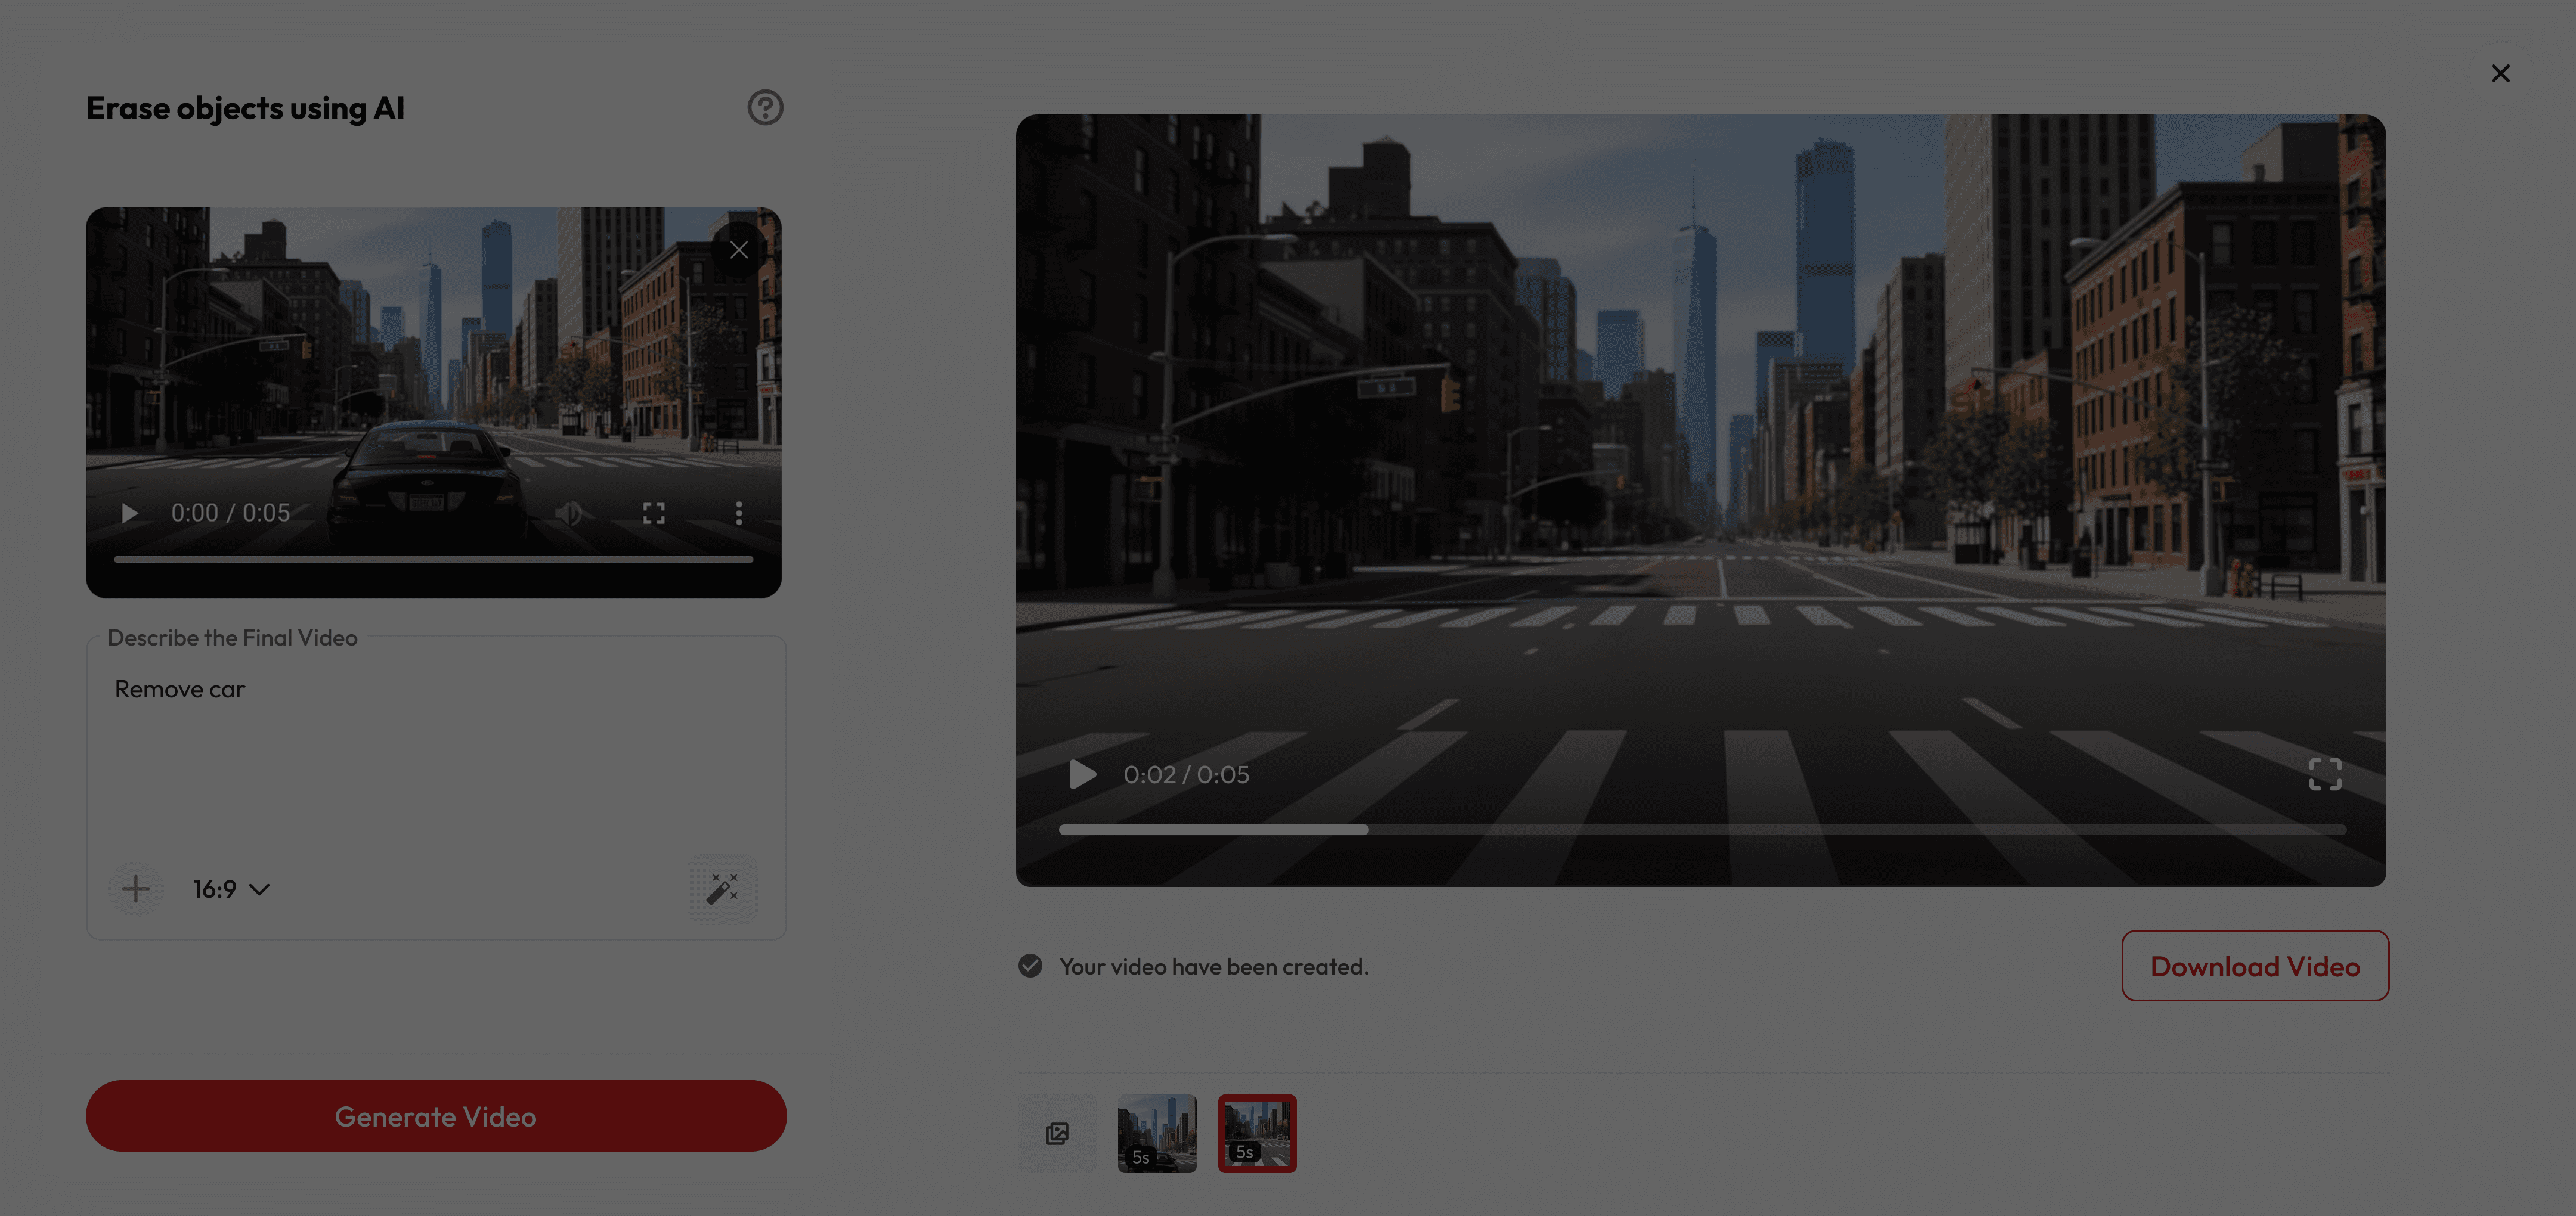Open the help question mark icon
Screen dimensions: 2576x1216
tap(765, 107)
